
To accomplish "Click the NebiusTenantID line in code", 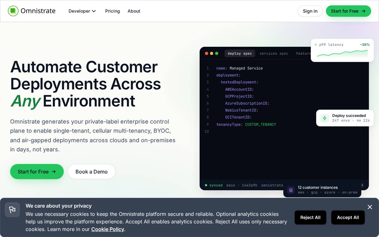I will click(242, 110).
